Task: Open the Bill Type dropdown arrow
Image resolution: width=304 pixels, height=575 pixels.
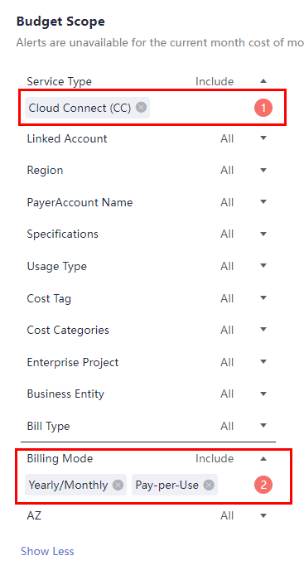Action: (x=263, y=426)
